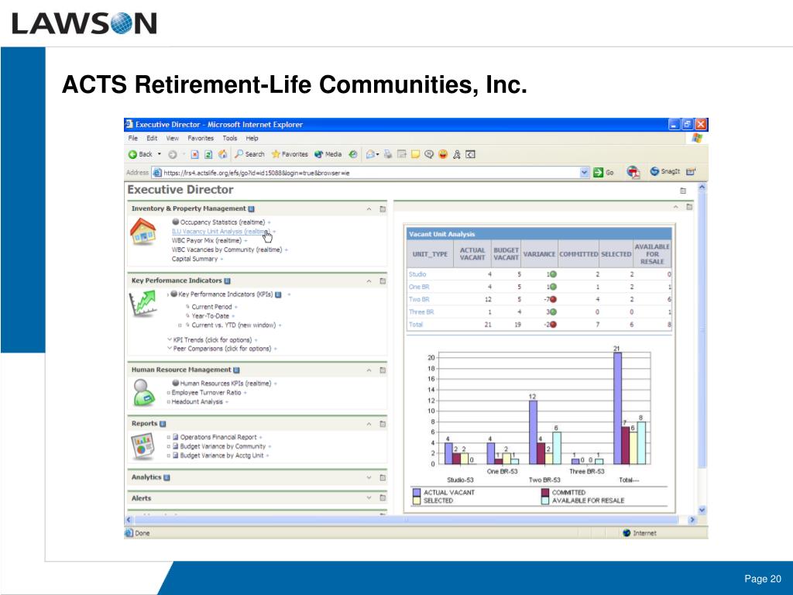Open Occupancy Statistics (realtime) link

[222, 222]
